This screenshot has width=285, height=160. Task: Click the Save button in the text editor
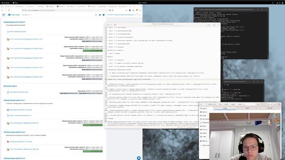pyautogui.click(x=209, y=25)
